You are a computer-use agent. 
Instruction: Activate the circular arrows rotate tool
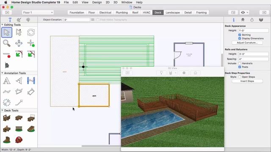coord(31,33)
